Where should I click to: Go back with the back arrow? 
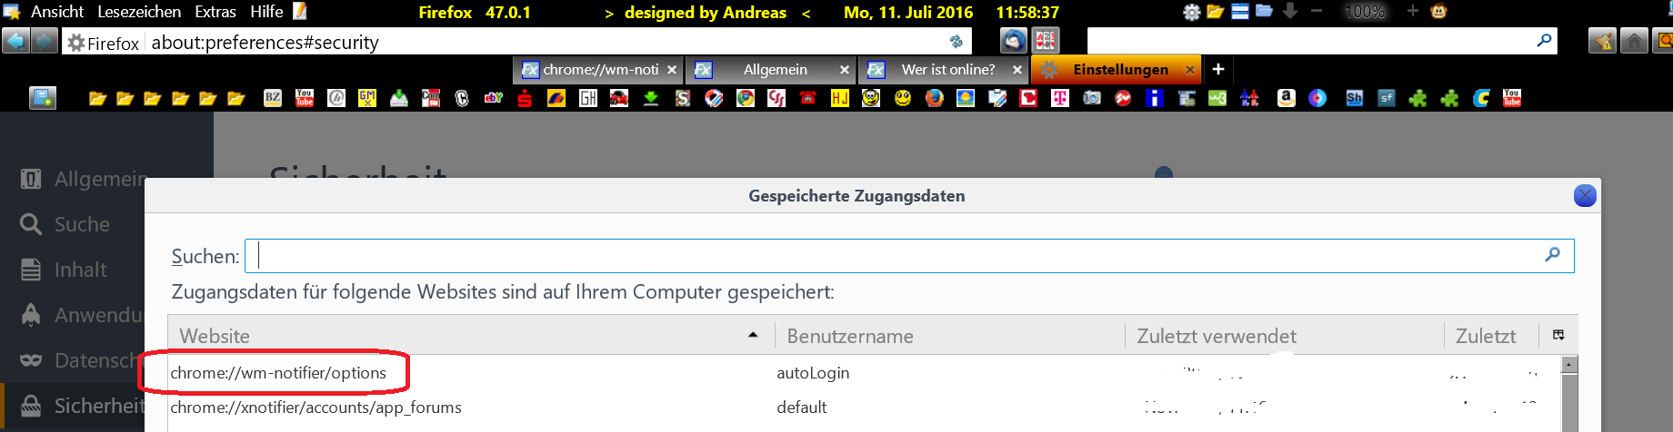[x=15, y=41]
